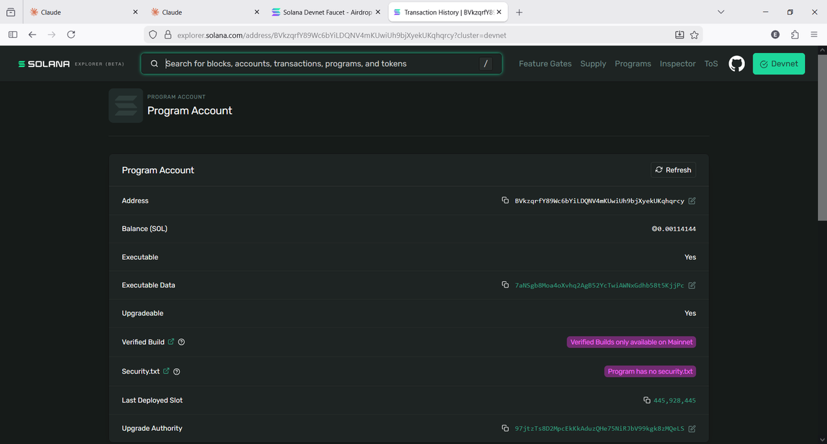Focus the search blocks and accounts field
This screenshot has width=827, height=444.
click(x=320, y=63)
